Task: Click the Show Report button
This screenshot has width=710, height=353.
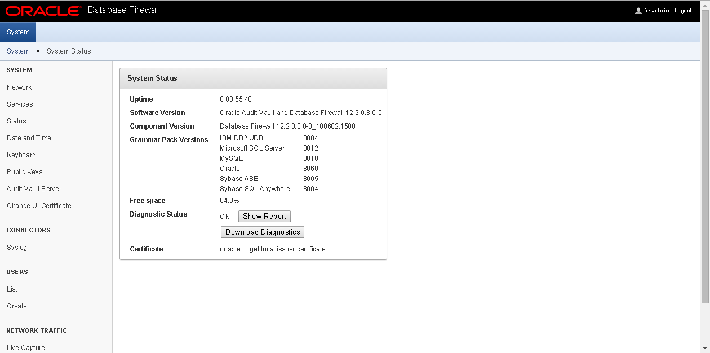Action: pyautogui.click(x=264, y=217)
